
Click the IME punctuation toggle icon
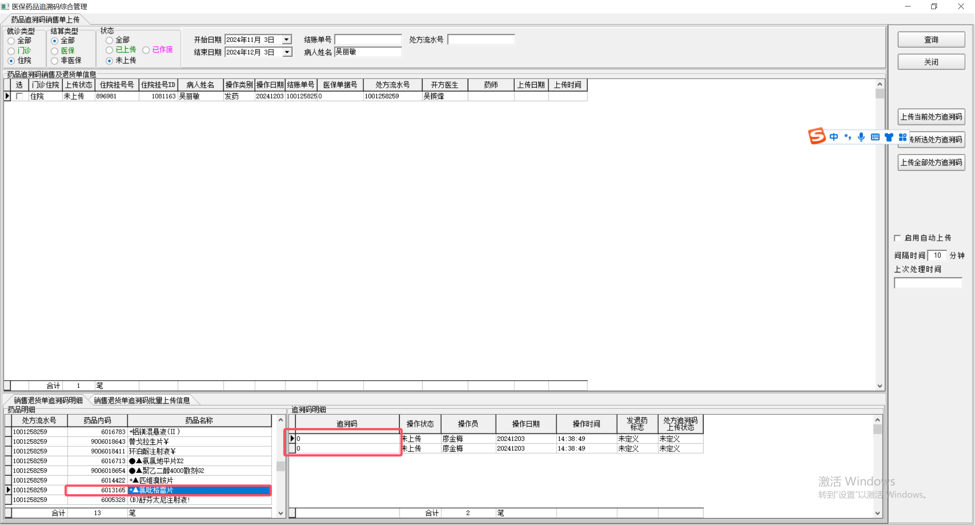[x=847, y=137]
